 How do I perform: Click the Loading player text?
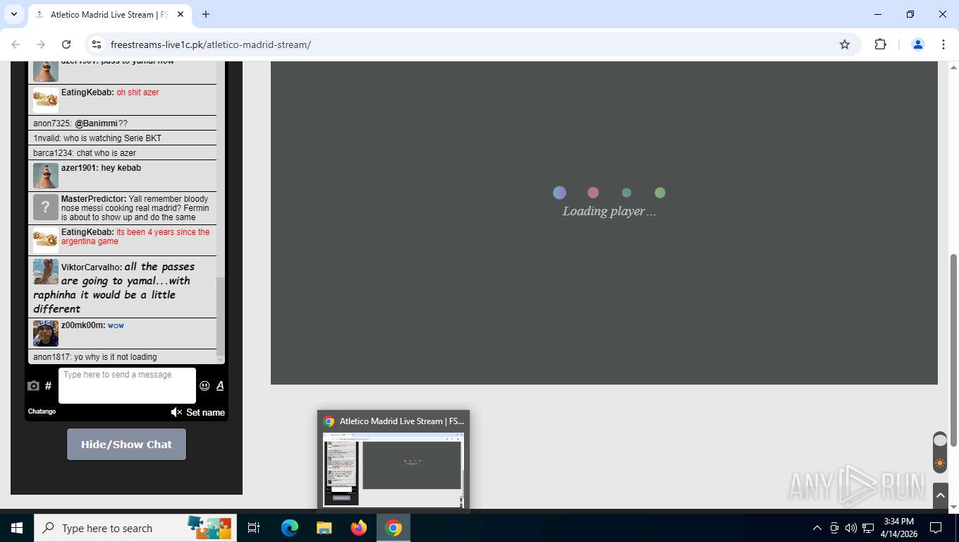click(609, 211)
